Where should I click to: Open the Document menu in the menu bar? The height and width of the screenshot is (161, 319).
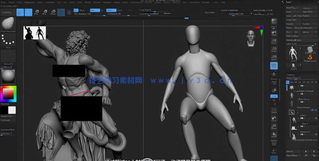click(x=30, y=2)
